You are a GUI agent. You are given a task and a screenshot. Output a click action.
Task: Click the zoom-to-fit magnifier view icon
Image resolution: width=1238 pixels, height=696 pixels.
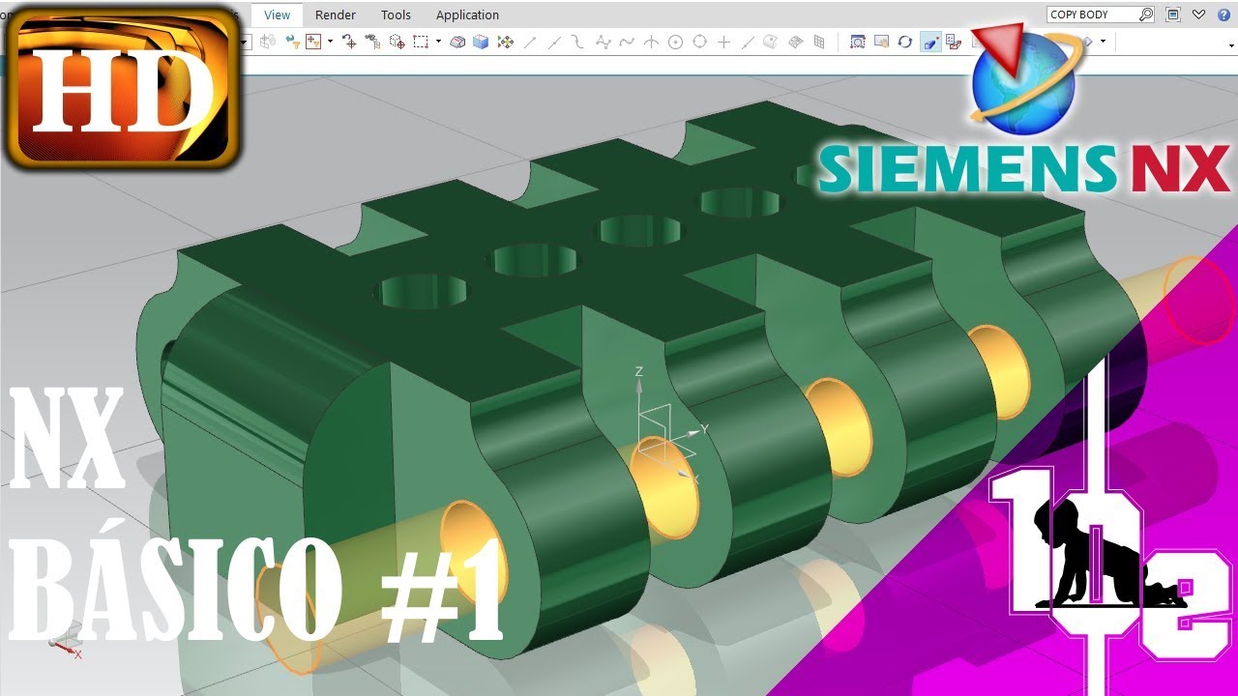tap(858, 42)
